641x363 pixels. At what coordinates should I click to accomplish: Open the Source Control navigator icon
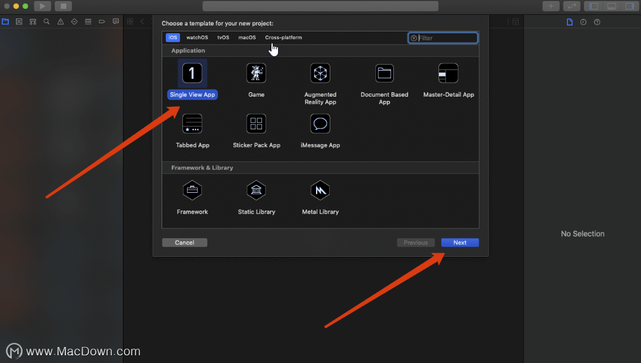pos(19,21)
